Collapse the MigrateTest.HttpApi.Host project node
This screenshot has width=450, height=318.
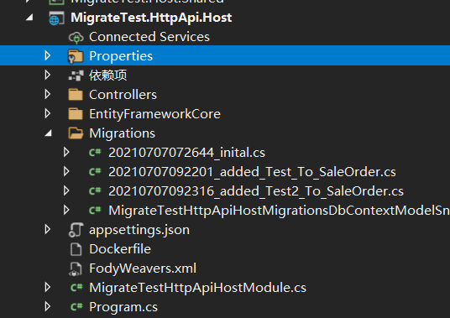(x=29, y=18)
